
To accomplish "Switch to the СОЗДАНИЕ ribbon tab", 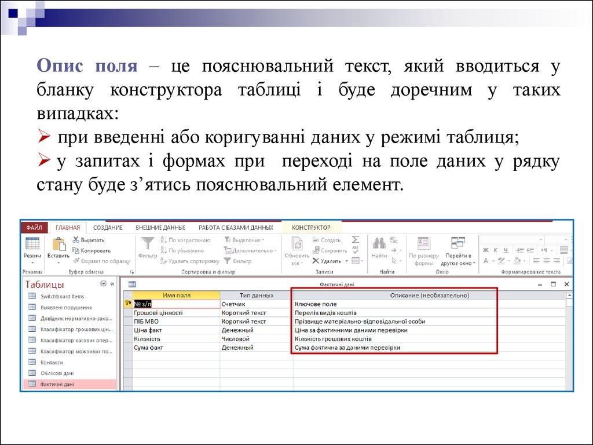I will [x=108, y=228].
